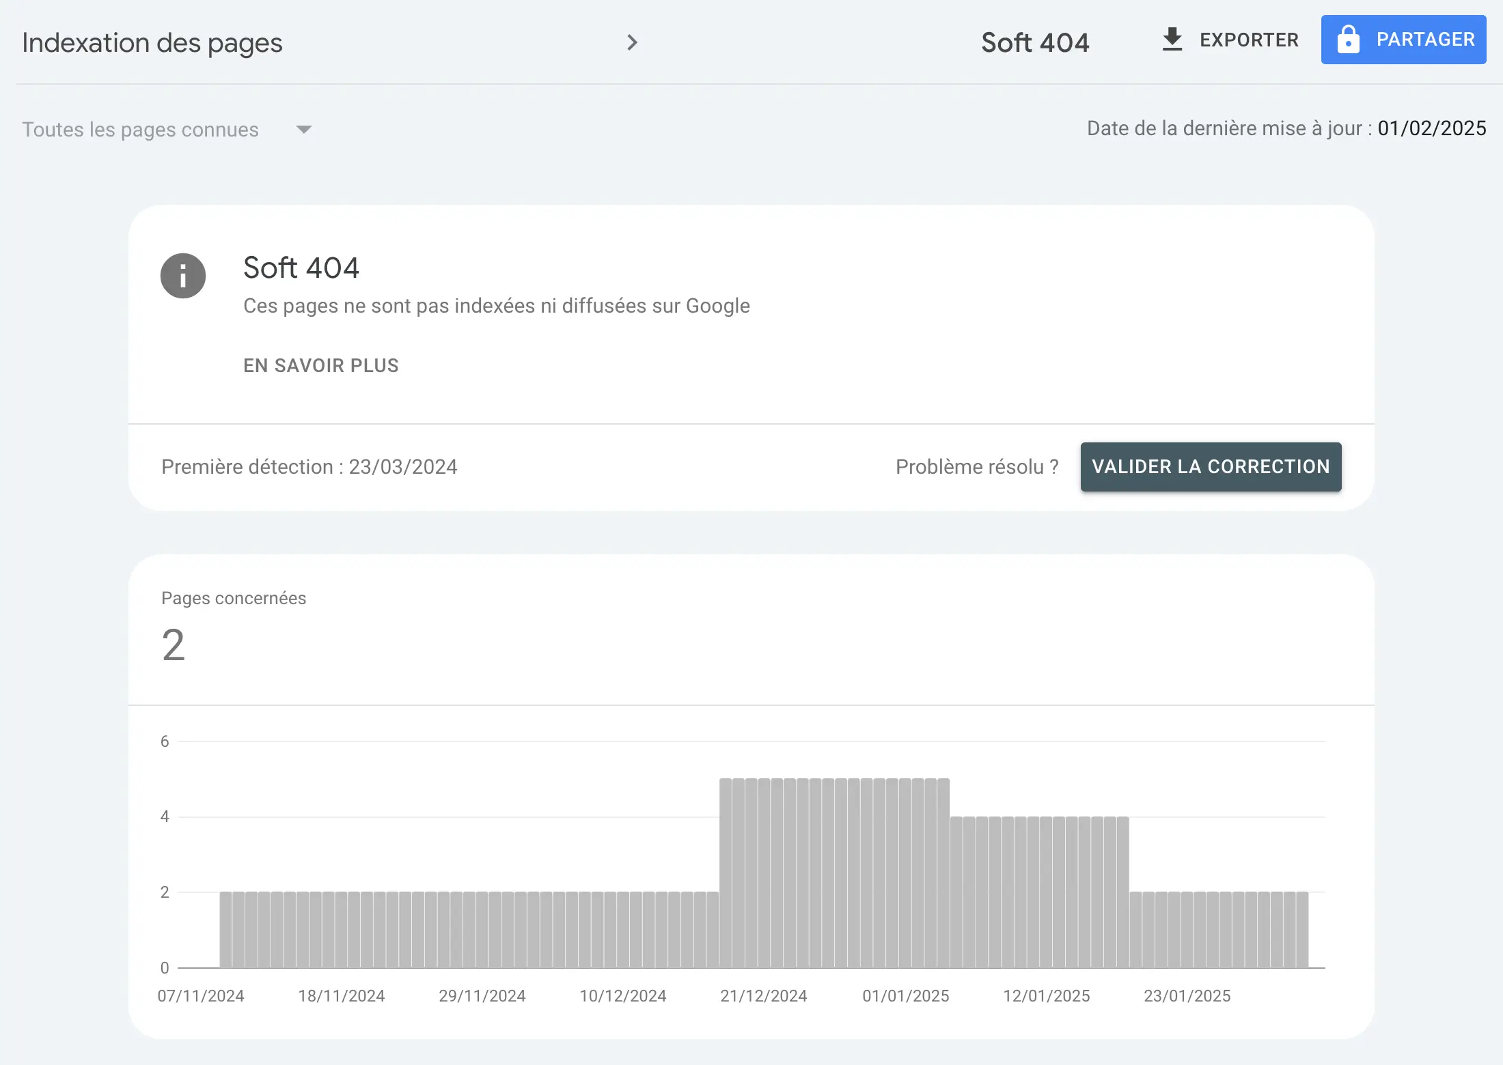
Task: Select the Pages concernées metric card
Action: [x=234, y=628]
